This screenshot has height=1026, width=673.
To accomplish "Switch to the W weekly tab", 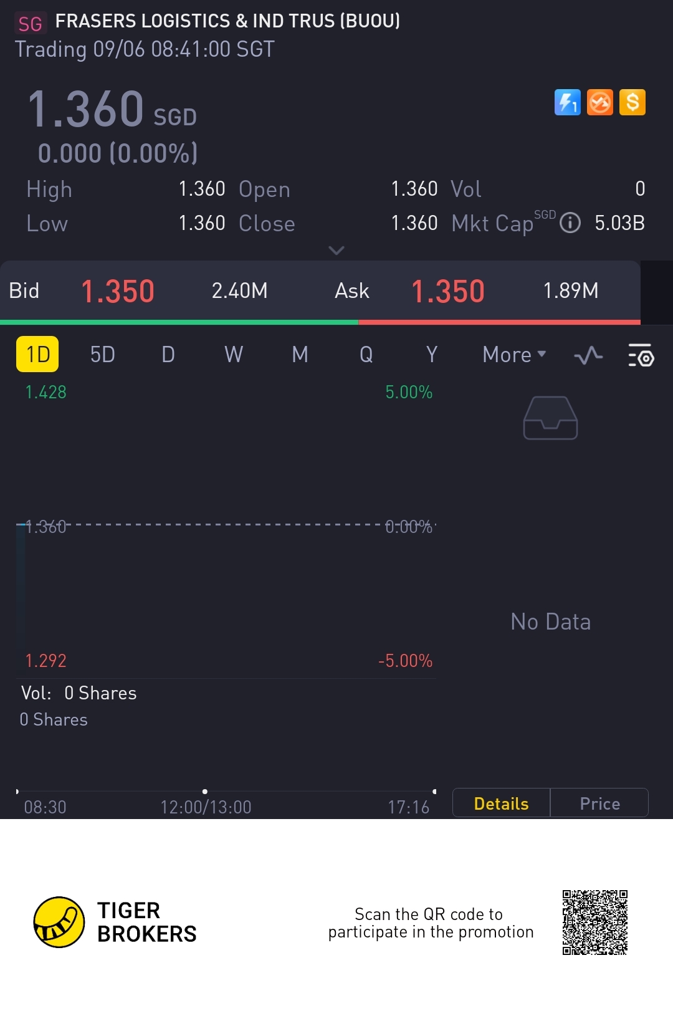I will [x=234, y=355].
